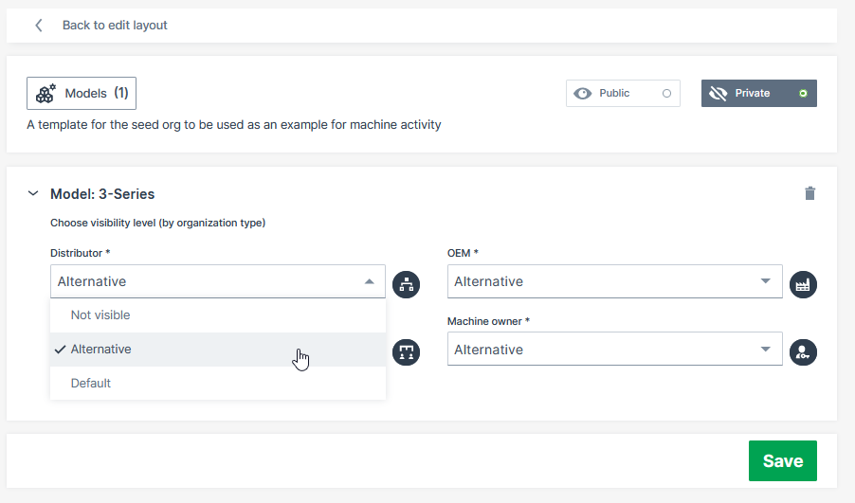This screenshot has height=503, width=855.
Task: Collapse the Distributor dropdown using its arrow
Action: 369,281
